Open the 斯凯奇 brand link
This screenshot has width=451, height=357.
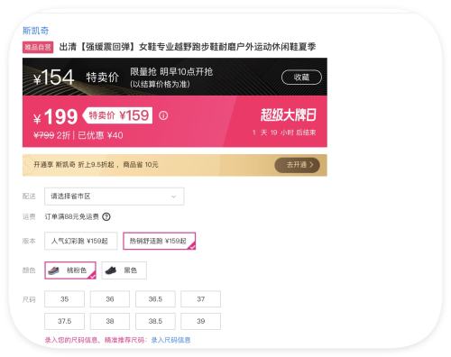tap(35, 31)
